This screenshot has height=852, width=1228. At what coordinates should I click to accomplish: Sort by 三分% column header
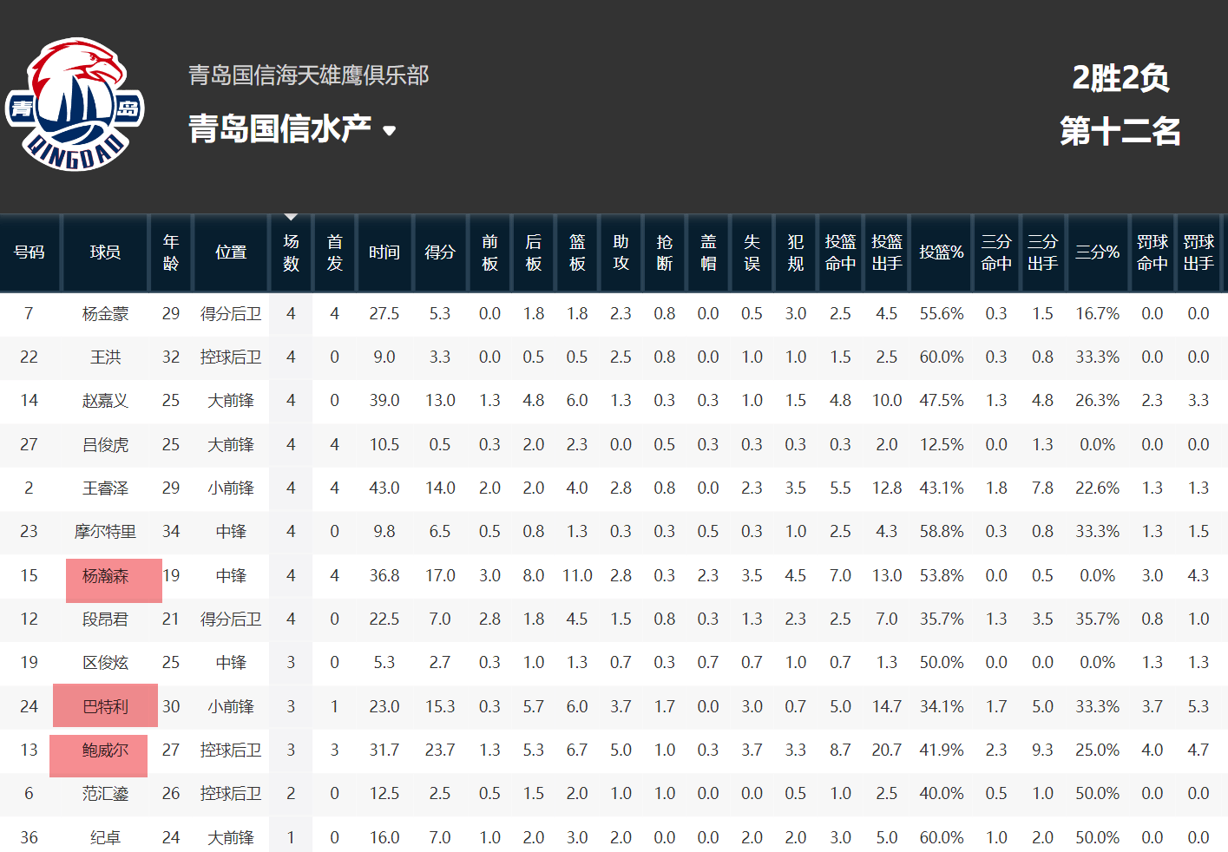(1098, 252)
